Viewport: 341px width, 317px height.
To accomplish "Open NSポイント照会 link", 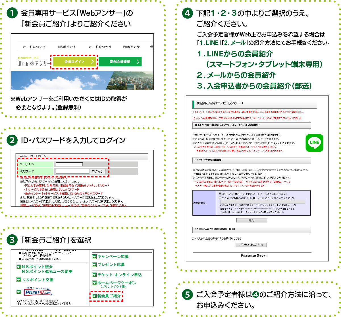I will (x=37, y=267).
